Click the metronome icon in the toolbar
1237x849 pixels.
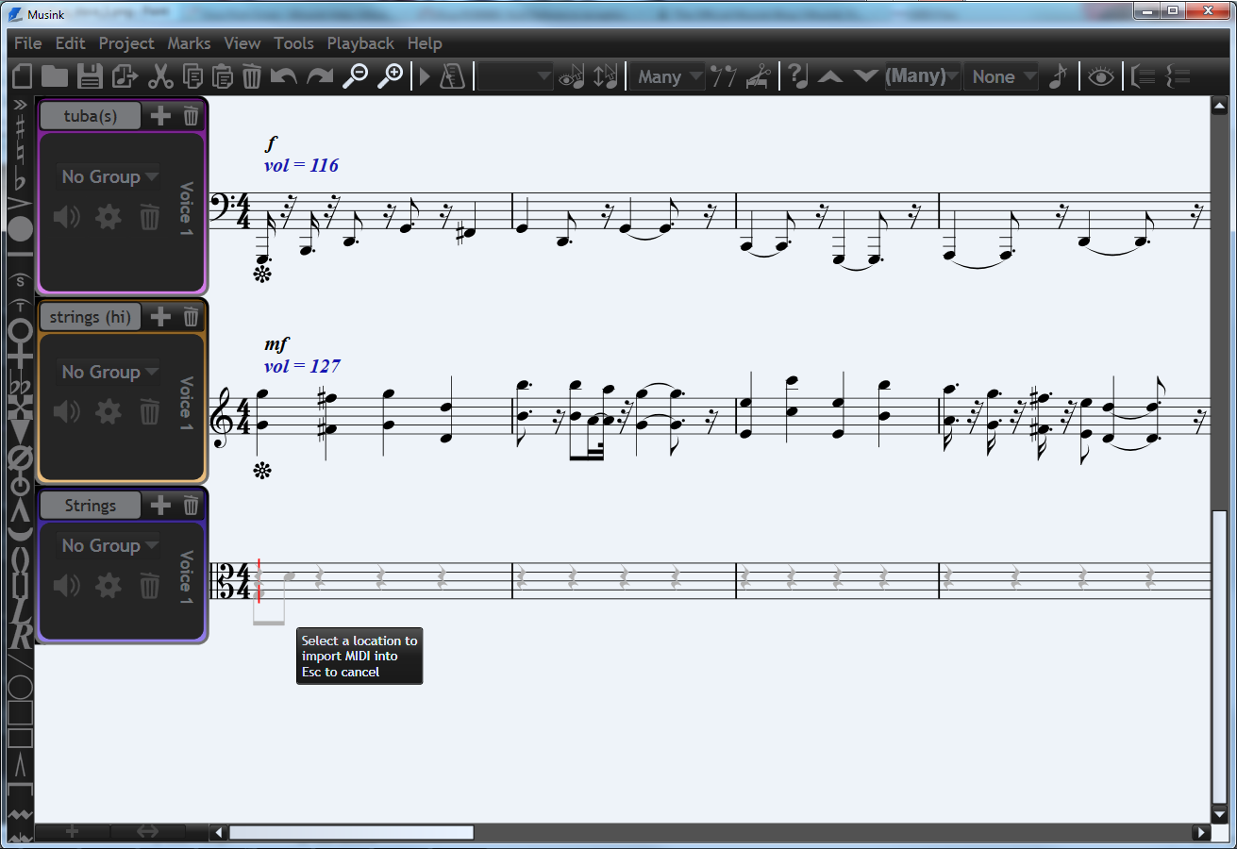pyautogui.click(x=453, y=76)
